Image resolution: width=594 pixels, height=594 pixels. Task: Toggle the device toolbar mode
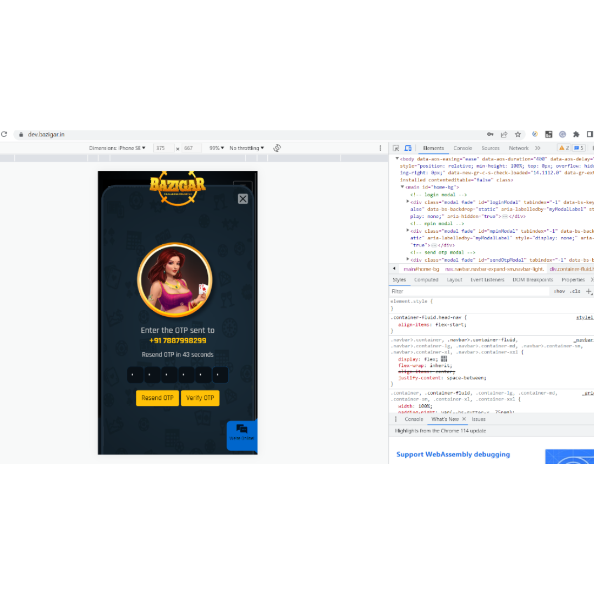[x=408, y=148]
